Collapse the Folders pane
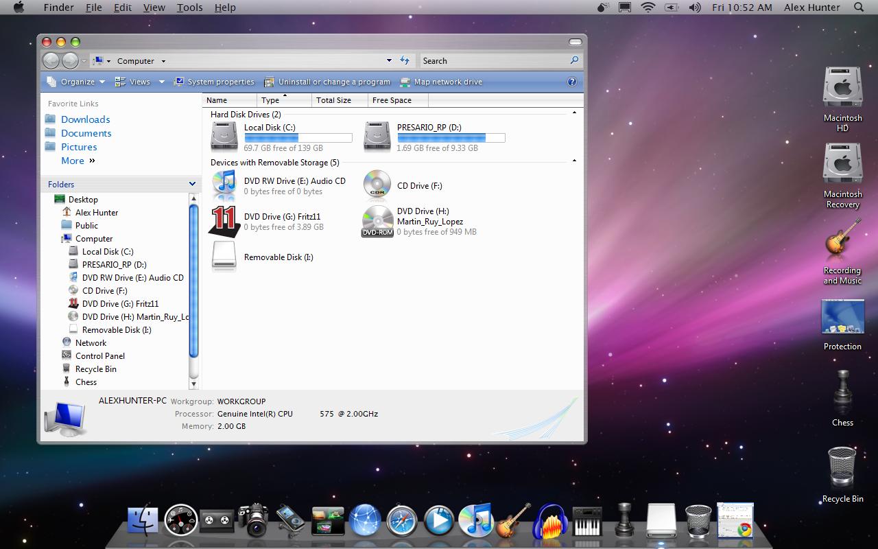The height and width of the screenshot is (549, 878). pos(192,184)
